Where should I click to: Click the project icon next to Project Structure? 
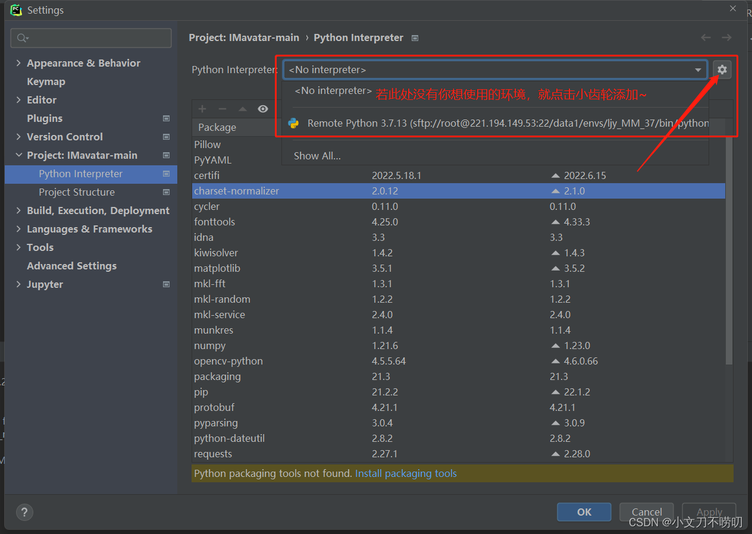(x=167, y=192)
